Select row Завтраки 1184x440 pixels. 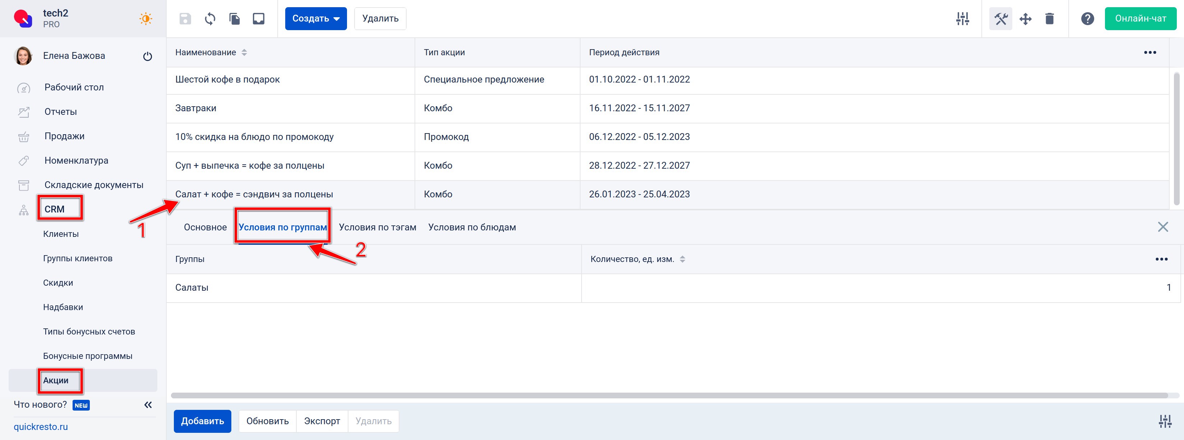click(667, 108)
